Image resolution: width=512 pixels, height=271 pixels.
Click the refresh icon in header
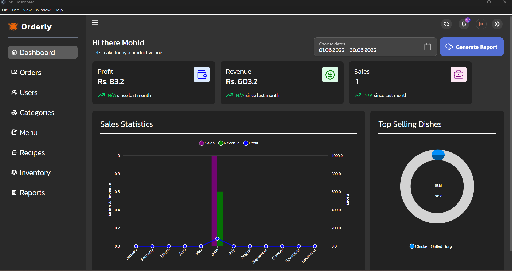446,24
